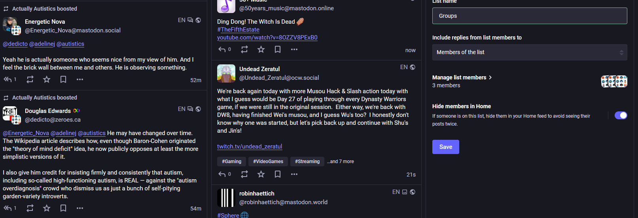Boost the Undead Zeratul post
Screen dimensions: 638x218
point(244,174)
